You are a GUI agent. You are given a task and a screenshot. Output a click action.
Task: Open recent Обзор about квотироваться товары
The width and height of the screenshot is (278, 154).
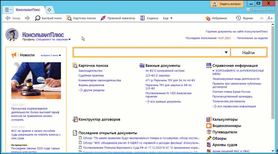pos(141,138)
